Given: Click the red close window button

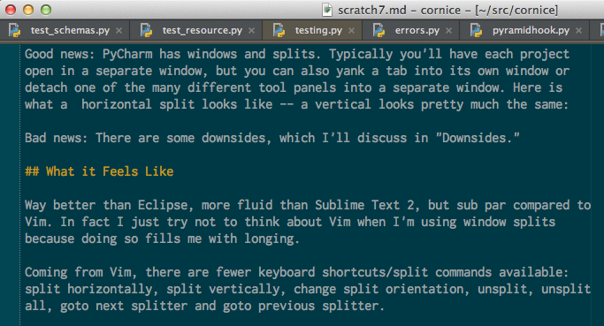Looking at the screenshot, I should pyautogui.click(x=11, y=10).
